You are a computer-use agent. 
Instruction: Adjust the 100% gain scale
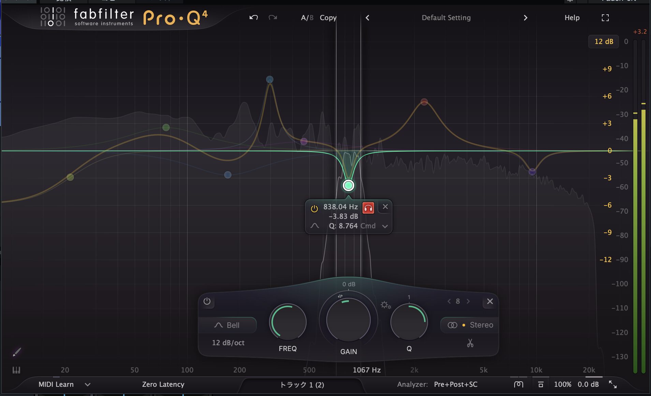coord(562,384)
